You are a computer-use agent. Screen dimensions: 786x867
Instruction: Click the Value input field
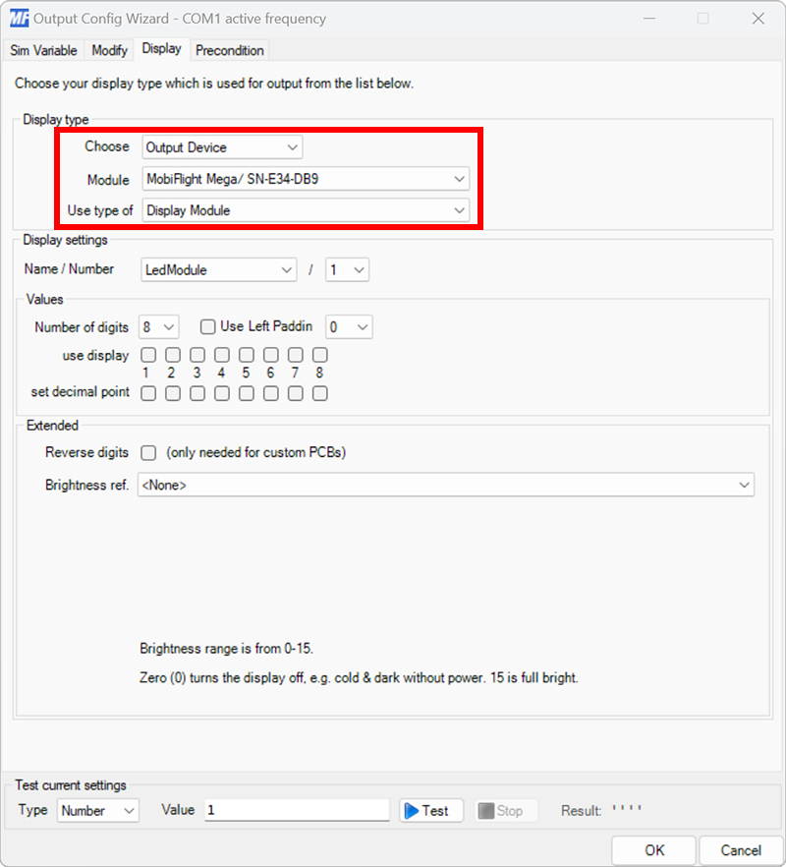pos(295,810)
